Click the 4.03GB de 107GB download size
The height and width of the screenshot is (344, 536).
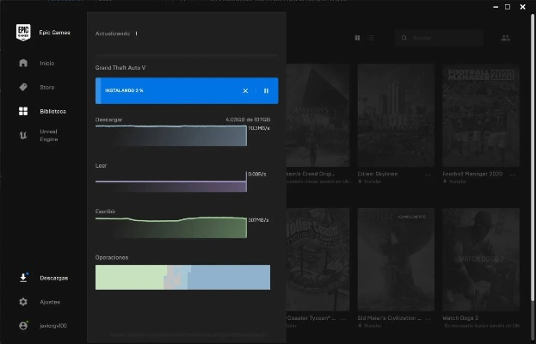(x=248, y=120)
